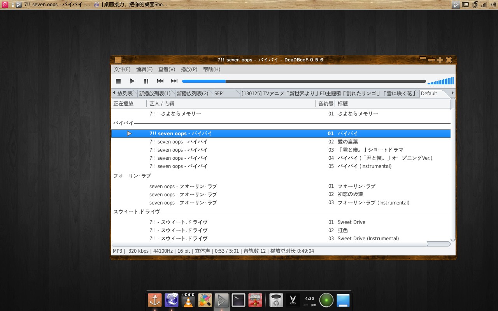The height and width of the screenshot is (311, 498).
Task: Click the blue show-desktop icon in dock
Action: (x=343, y=300)
